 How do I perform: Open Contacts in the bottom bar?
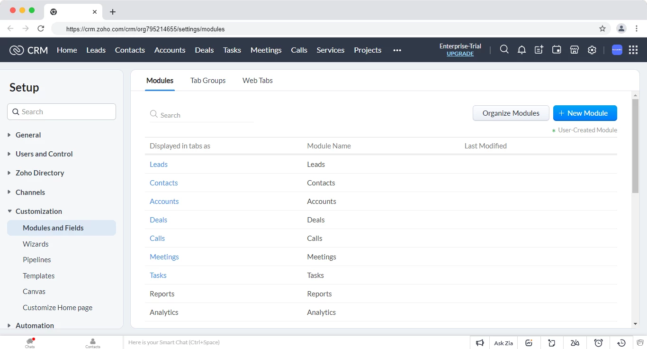click(x=93, y=343)
